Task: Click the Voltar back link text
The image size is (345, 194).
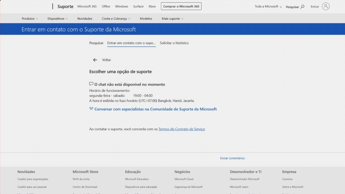Action: (x=107, y=60)
